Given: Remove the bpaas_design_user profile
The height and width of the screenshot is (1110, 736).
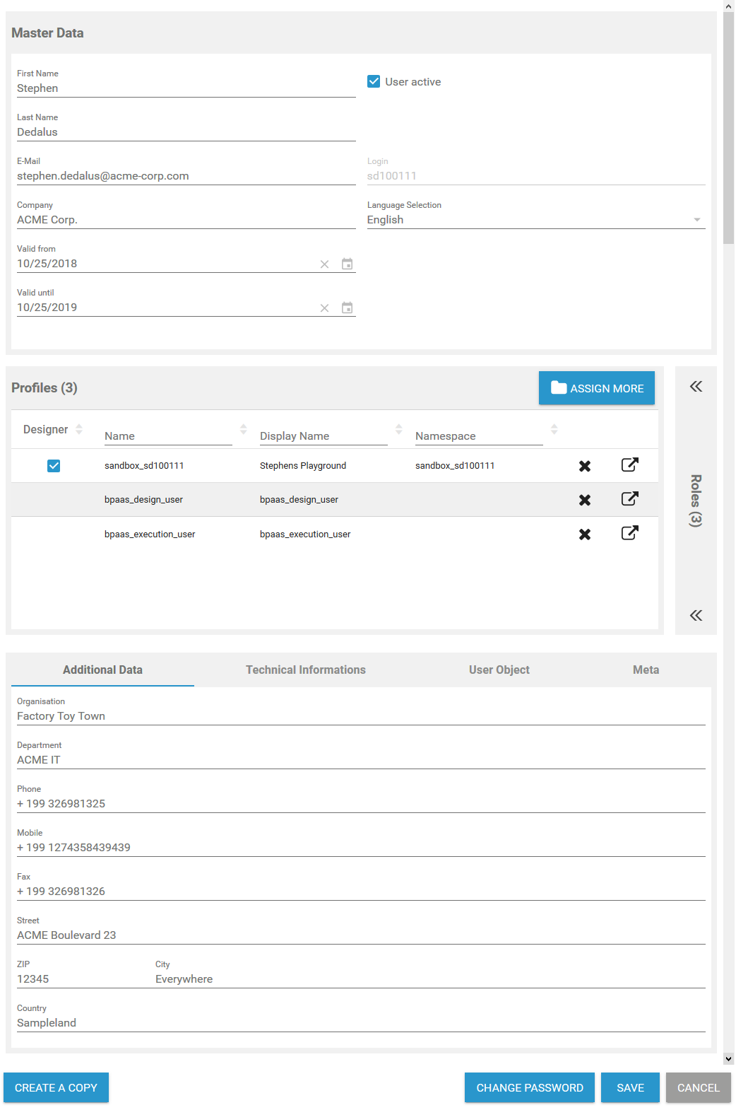Looking at the screenshot, I should pos(584,500).
